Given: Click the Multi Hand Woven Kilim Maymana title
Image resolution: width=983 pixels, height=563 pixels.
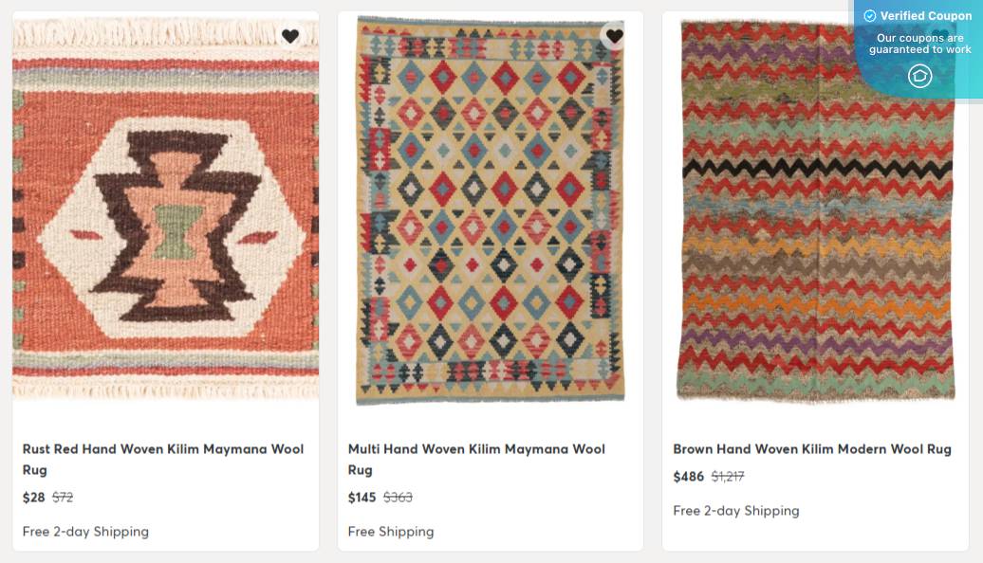Looking at the screenshot, I should pos(477,459).
